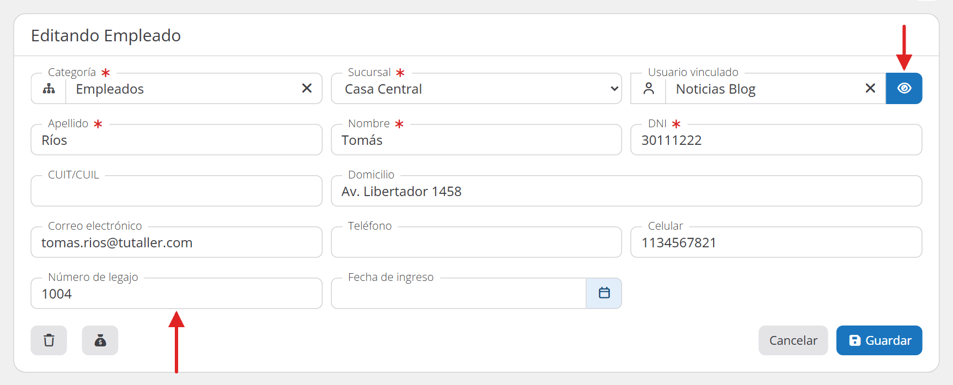
Task: Click the Número de legajo field
Action: [176, 294]
